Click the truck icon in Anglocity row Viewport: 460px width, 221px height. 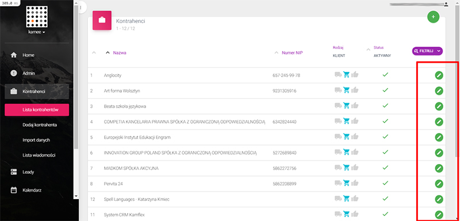(x=338, y=75)
